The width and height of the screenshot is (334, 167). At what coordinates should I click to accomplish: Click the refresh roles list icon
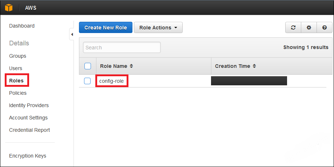tap(293, 28)
